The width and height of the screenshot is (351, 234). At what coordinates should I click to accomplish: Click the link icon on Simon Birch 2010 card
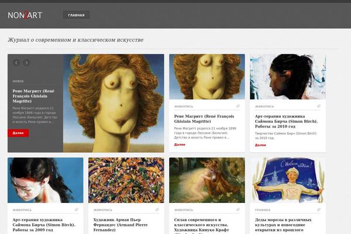(x=319, y=106)
